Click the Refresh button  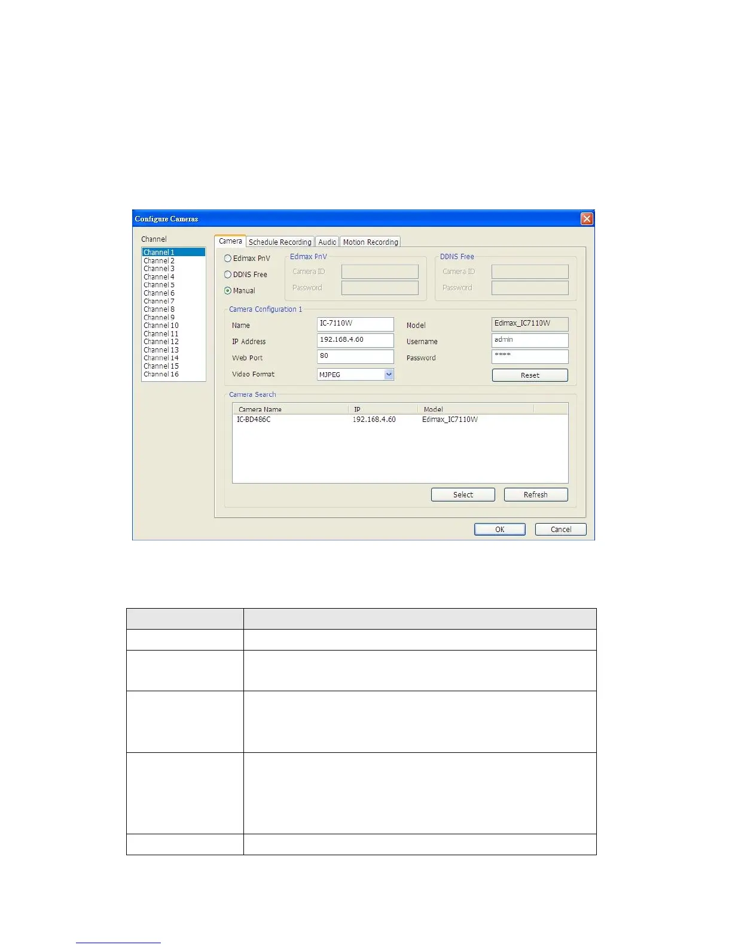click(536, 495)
